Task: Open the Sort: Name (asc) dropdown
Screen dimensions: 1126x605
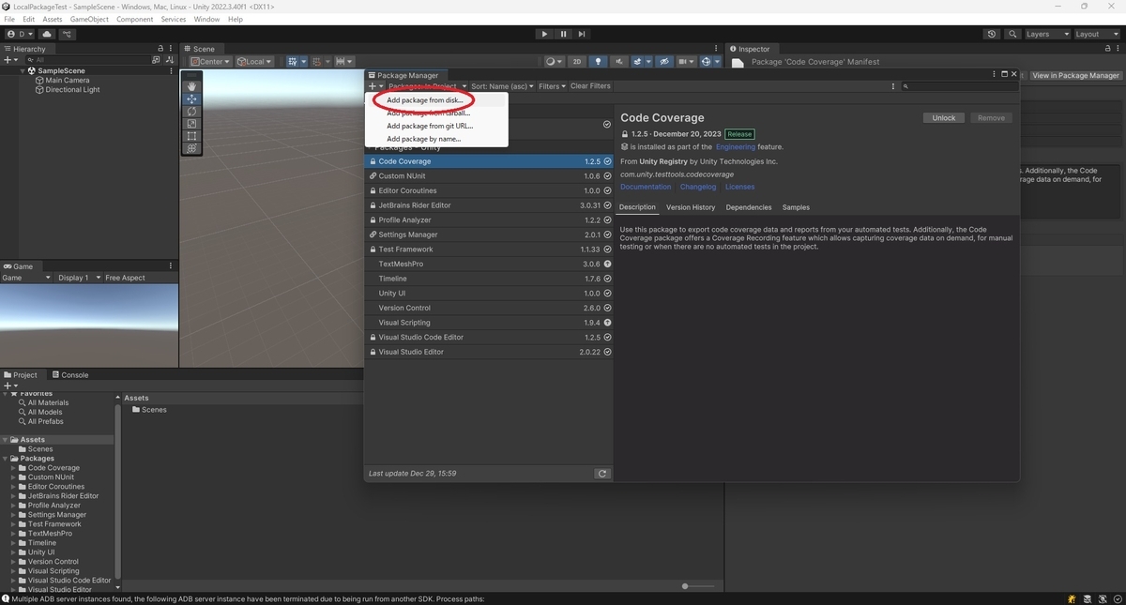Action: [x=505, y=85]
